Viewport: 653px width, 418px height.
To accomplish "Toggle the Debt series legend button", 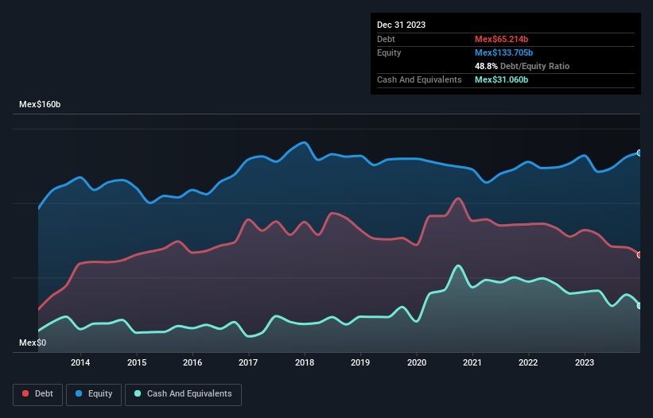I will pos(38,394).
